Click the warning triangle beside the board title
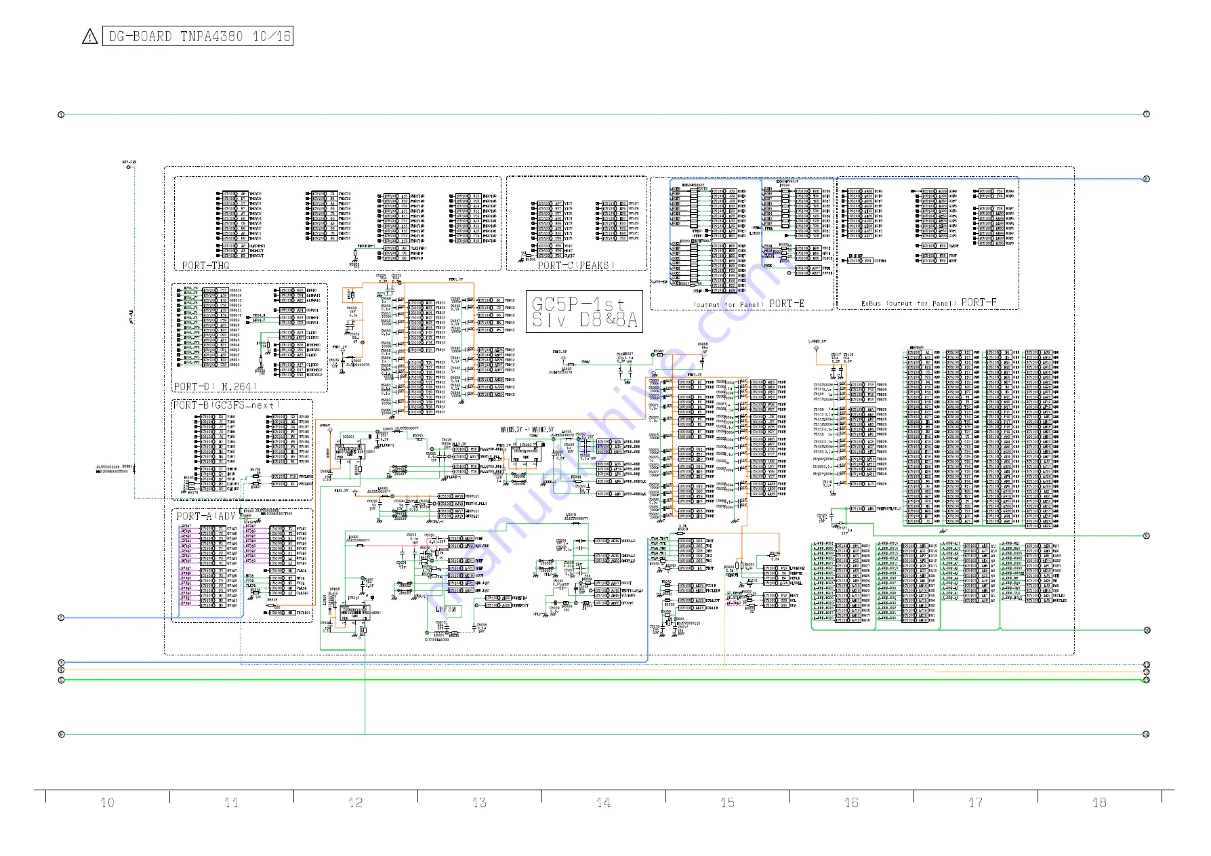This screenshot has height=856, width=1211. (89, 37)
